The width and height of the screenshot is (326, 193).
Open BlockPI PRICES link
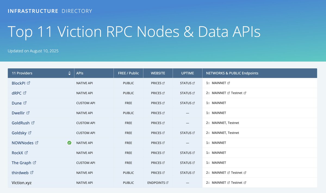coord(158,83)
